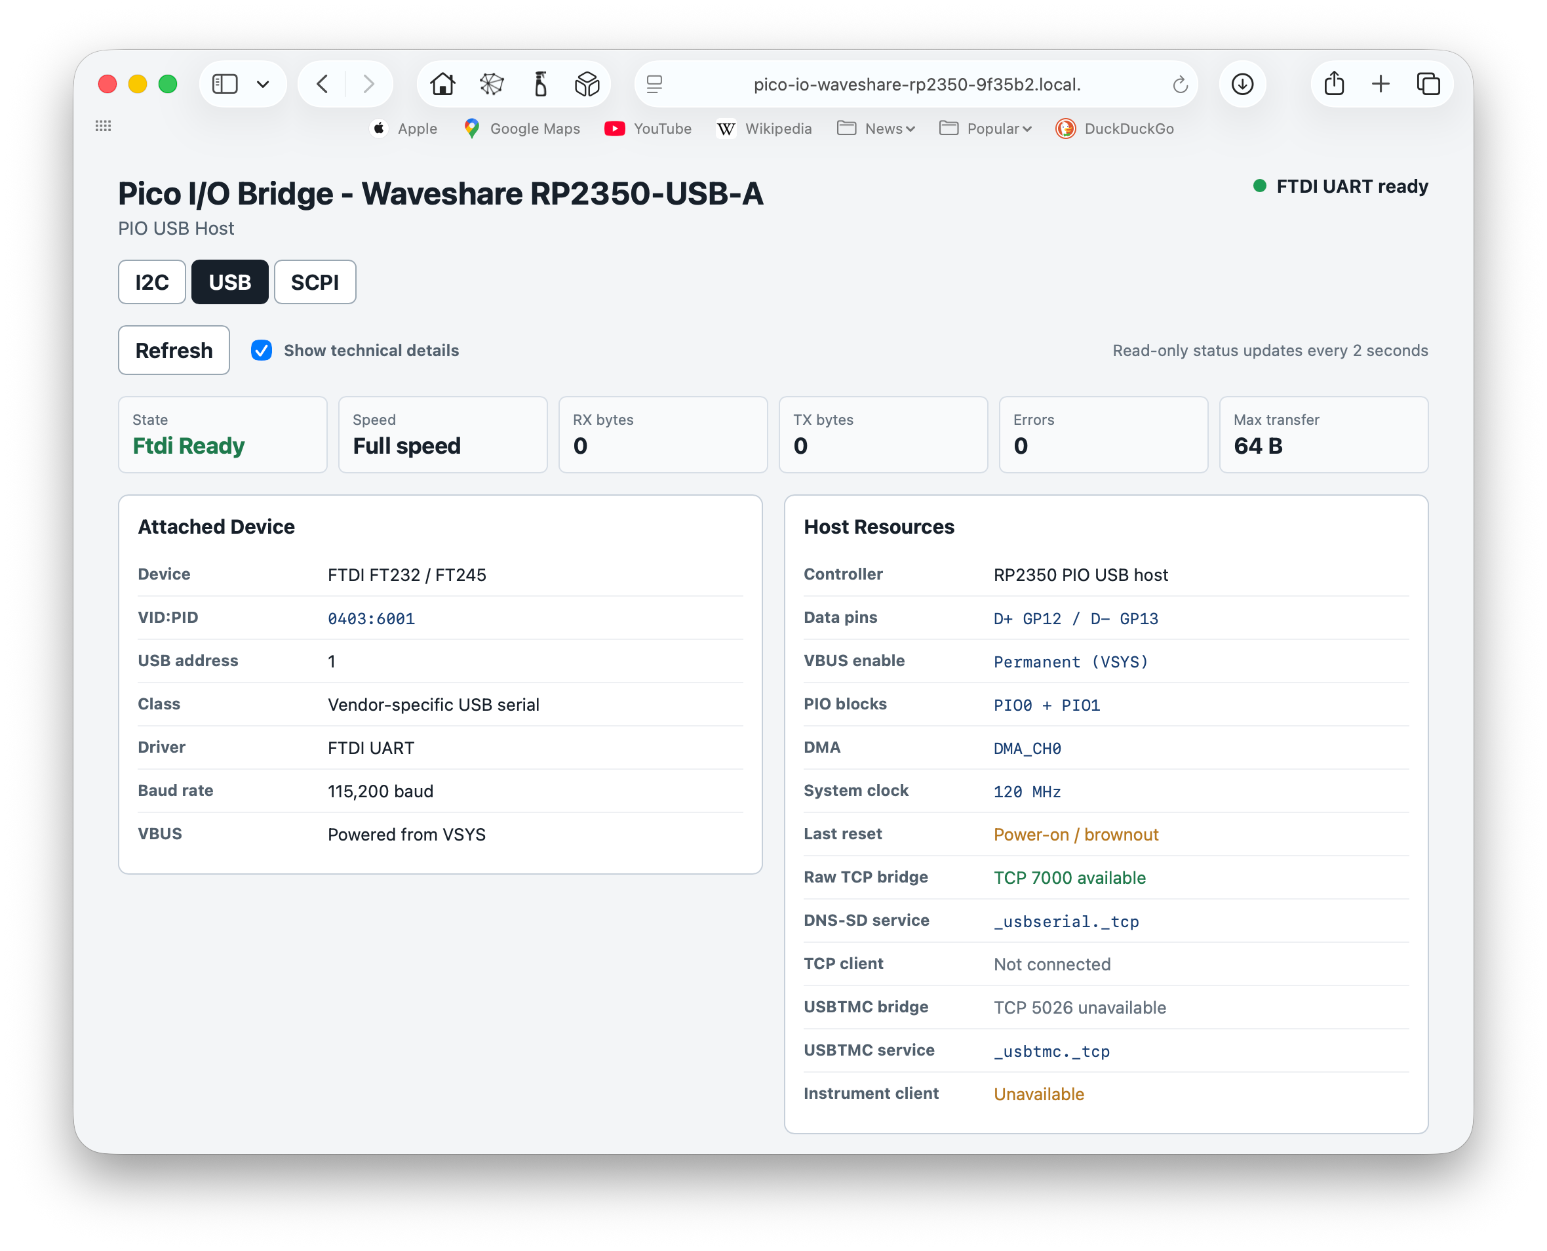
Task: Click the 64 B max transfer value
Action: [x=1258, y=446]
